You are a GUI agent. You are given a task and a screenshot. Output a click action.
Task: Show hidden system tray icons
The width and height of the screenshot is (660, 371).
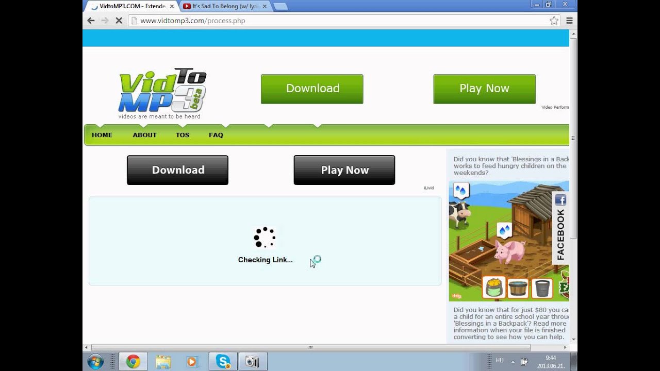point(513,362)
